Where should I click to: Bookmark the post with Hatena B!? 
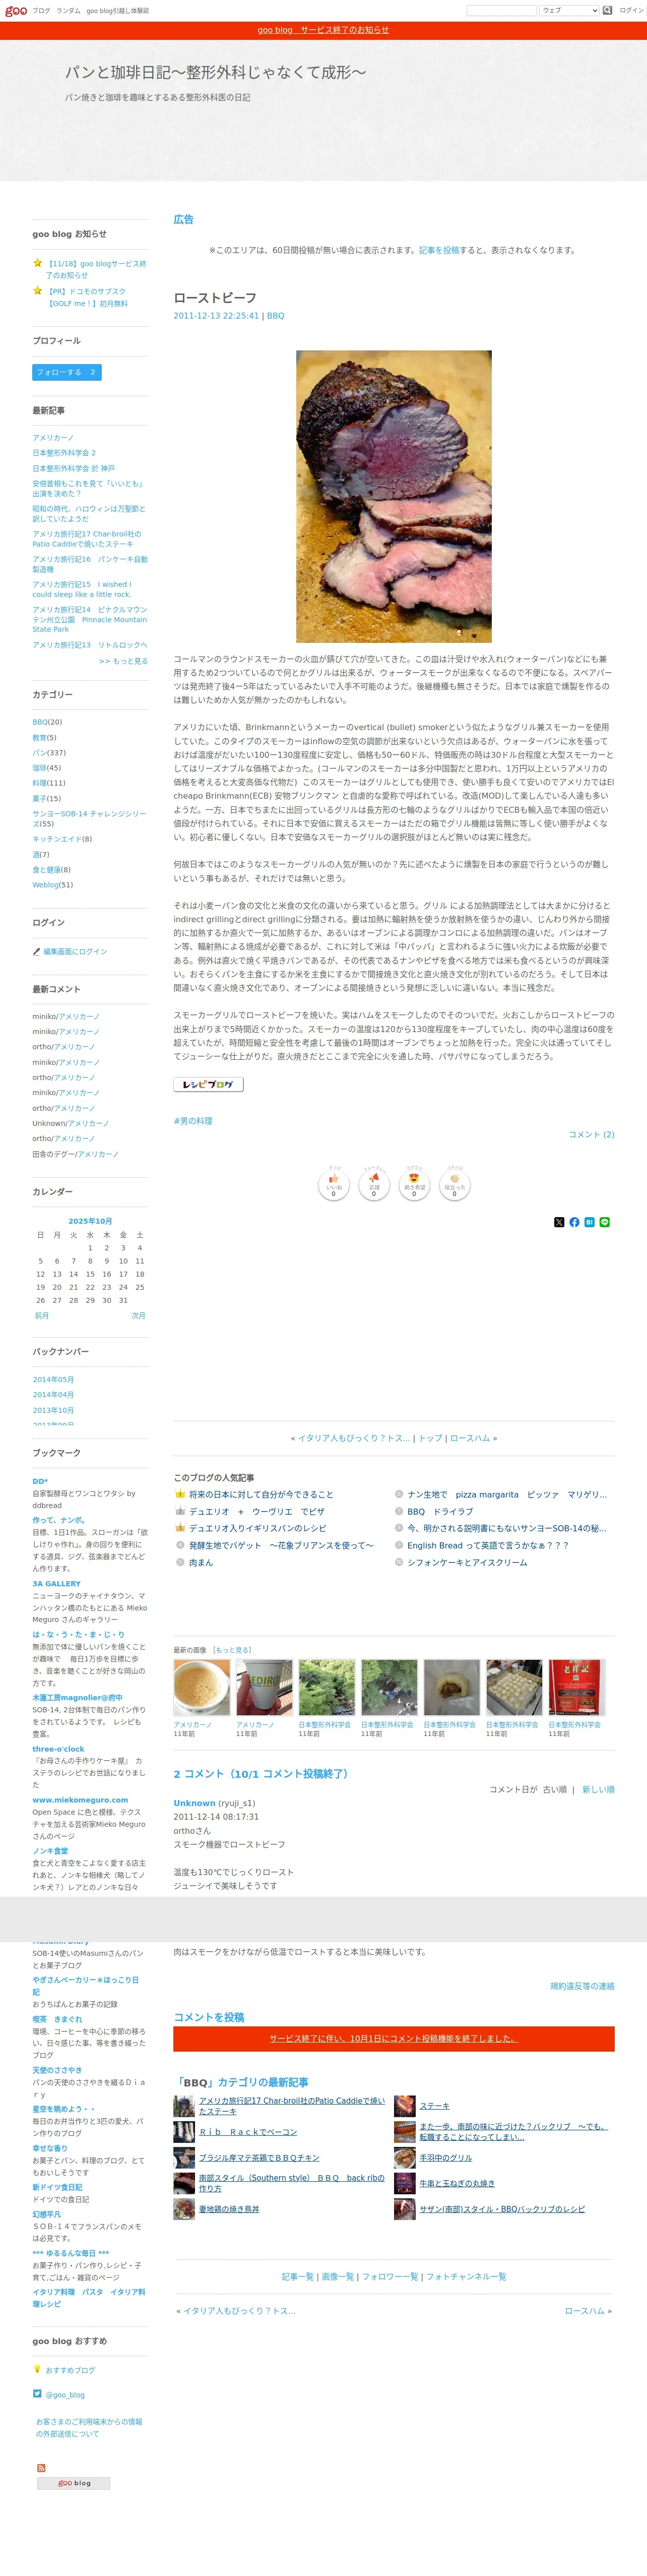(589, 1222)
